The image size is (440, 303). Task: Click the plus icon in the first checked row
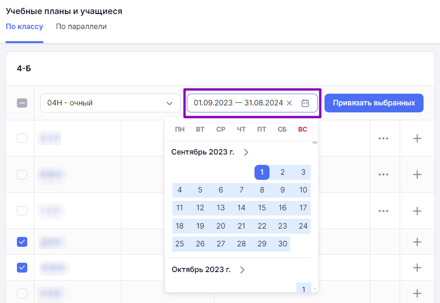tap(417, 242)
